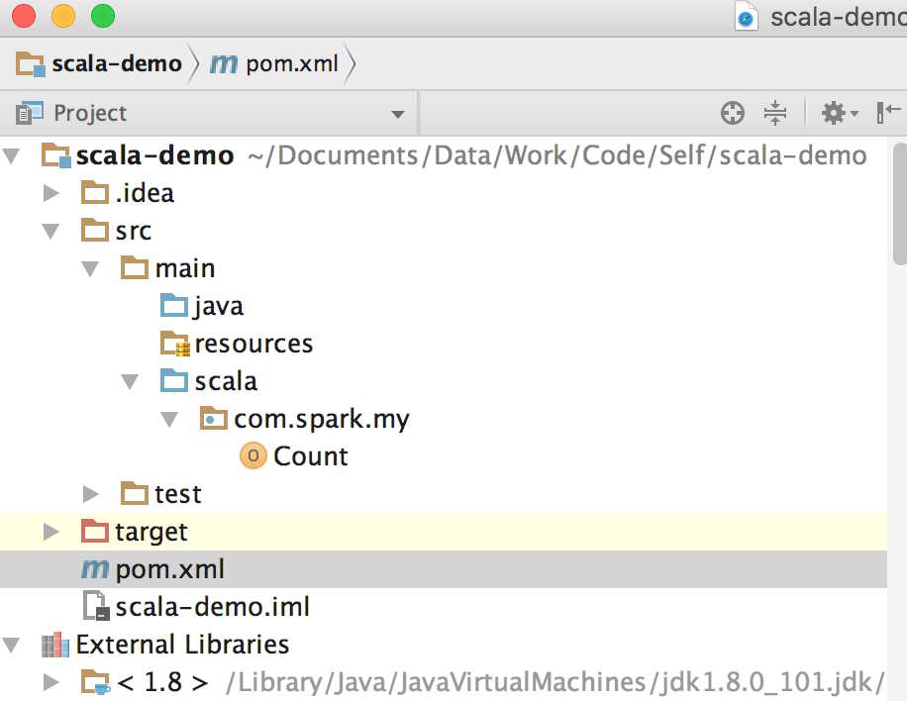907x701 pixels.
Task: Click the green window zoom button
Action: (102, 16)
